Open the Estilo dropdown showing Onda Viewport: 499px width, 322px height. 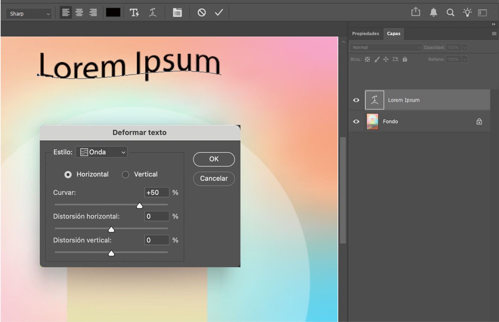tap(101, 152)
